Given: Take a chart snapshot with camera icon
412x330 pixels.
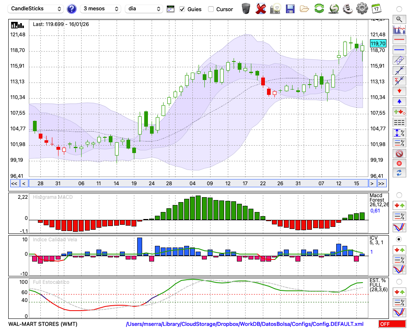Looking at the screenshot, I should (275, 9).
